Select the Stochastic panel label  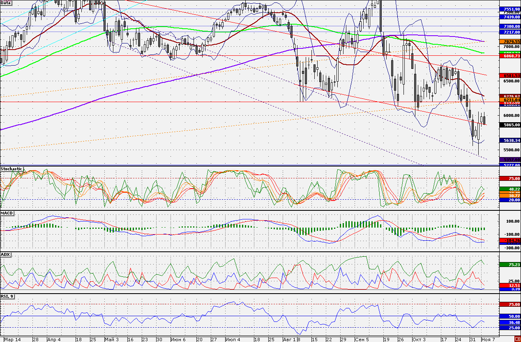[x=12, y=169]
